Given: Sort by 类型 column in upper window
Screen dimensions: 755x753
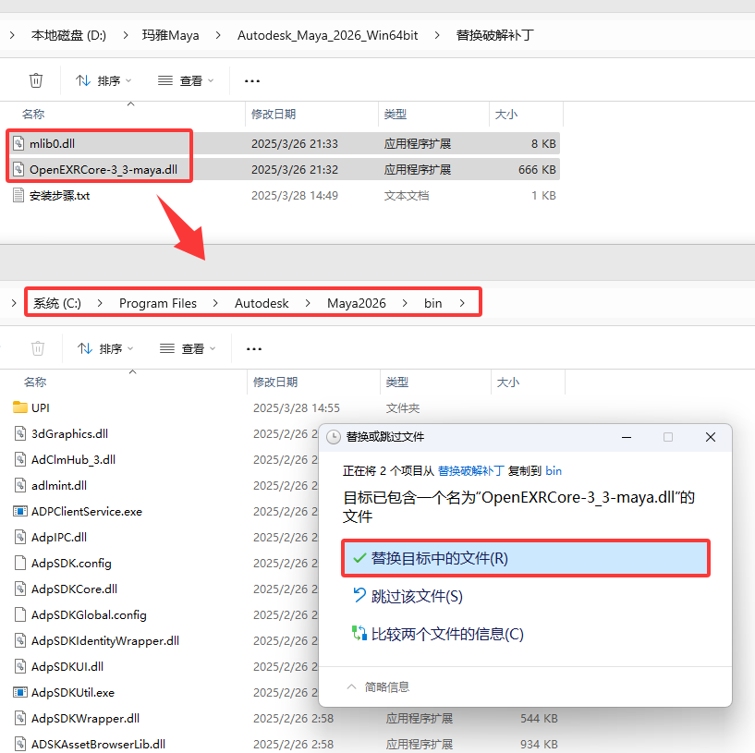Looking at the screenshot, I should (x=396, y=115).
